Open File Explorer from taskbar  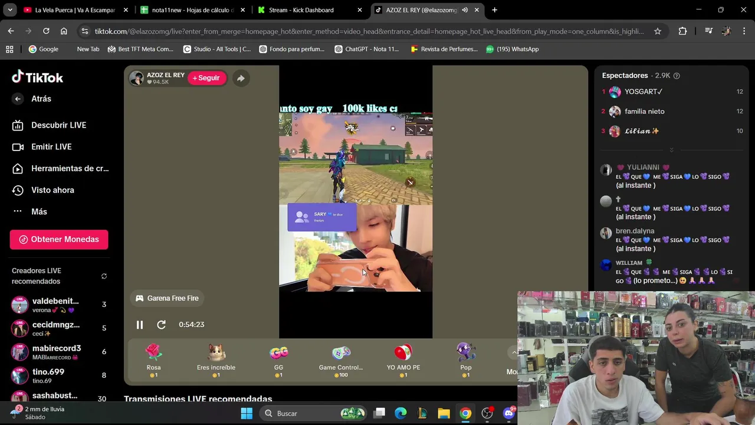[444, 413]
